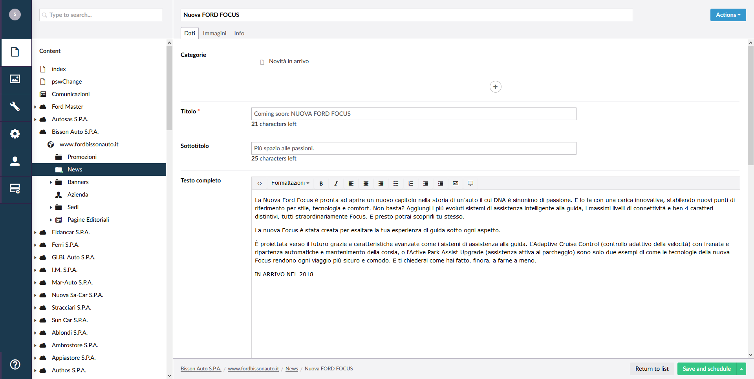Align text left in editor
Viewport: 754px width, 379px height.
351,183
